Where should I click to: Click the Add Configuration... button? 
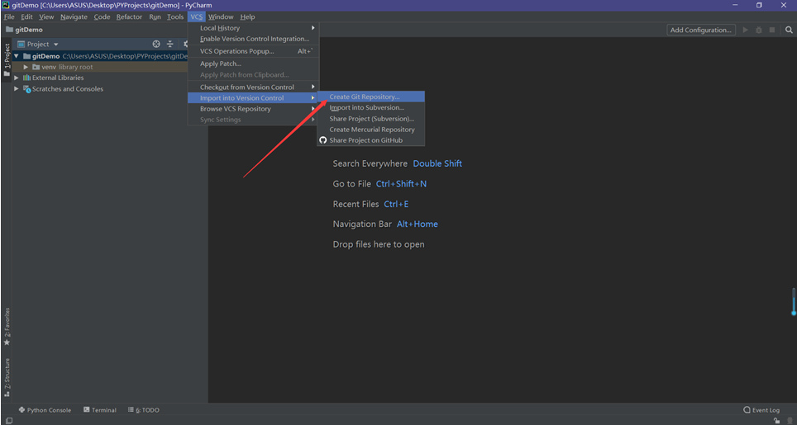pyautogui.click(x=701, y=30)
